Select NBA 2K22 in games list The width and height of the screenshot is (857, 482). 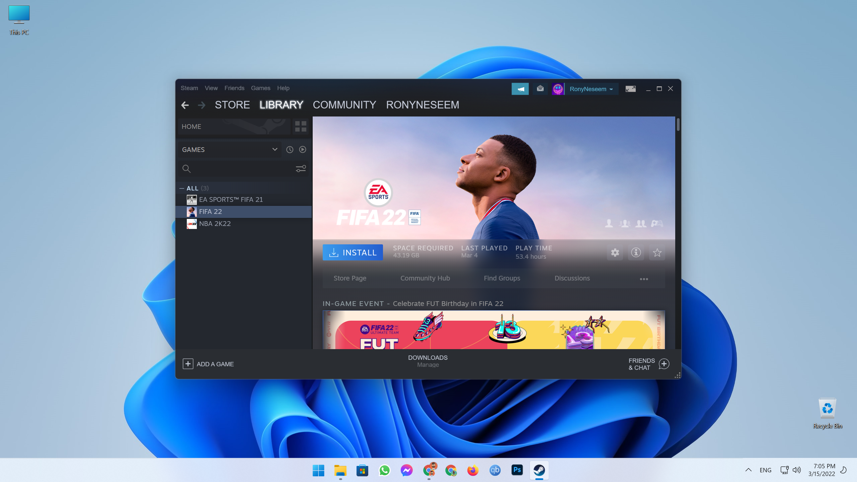[244, 224]
